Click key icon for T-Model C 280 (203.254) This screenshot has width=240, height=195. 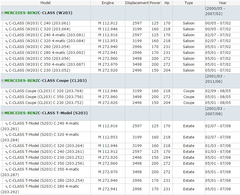click(6, 181)
